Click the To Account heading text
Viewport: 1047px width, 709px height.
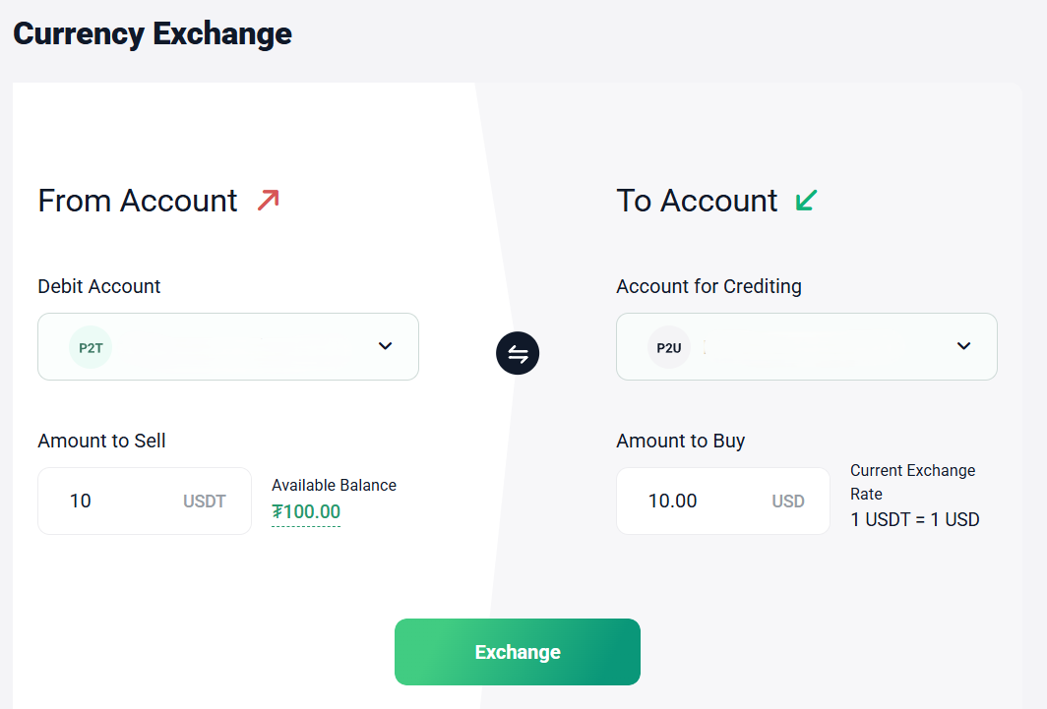pos(697,201)
